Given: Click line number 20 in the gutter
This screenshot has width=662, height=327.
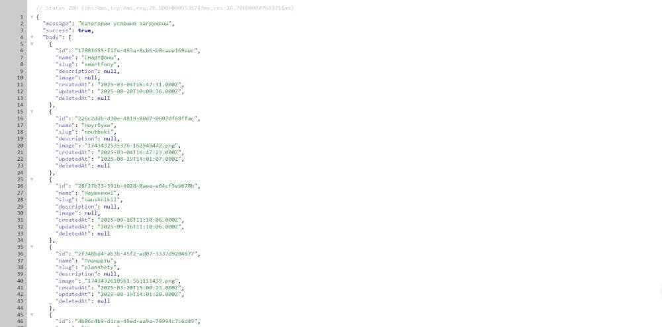Looking at the screenshot, I should tap(21, 146).
